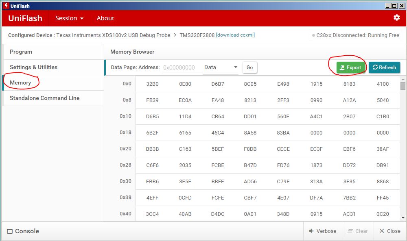Click the UniFlash lightning title bar icon
The height and width of the screenshot is (241, 407).
pos(6,6)
